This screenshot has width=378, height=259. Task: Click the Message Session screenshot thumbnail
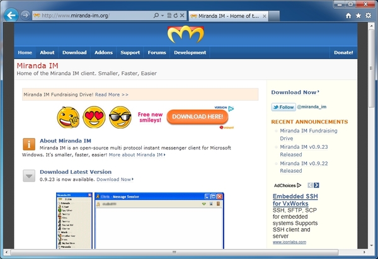[159, 221]
